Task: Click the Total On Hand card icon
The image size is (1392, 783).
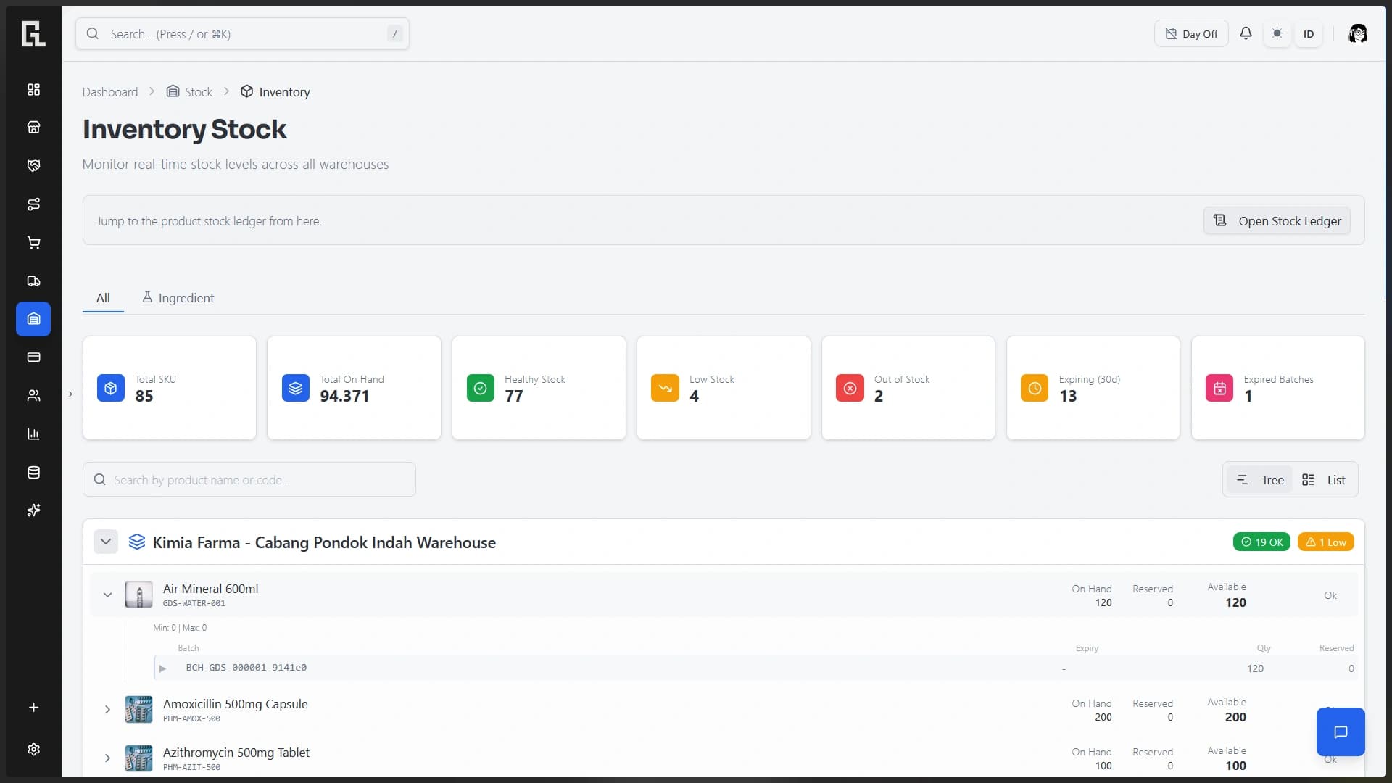Action: (x=296, y=388)
